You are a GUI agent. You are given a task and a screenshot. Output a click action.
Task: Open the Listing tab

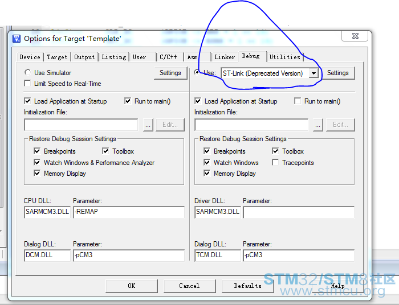pos(114,57)
